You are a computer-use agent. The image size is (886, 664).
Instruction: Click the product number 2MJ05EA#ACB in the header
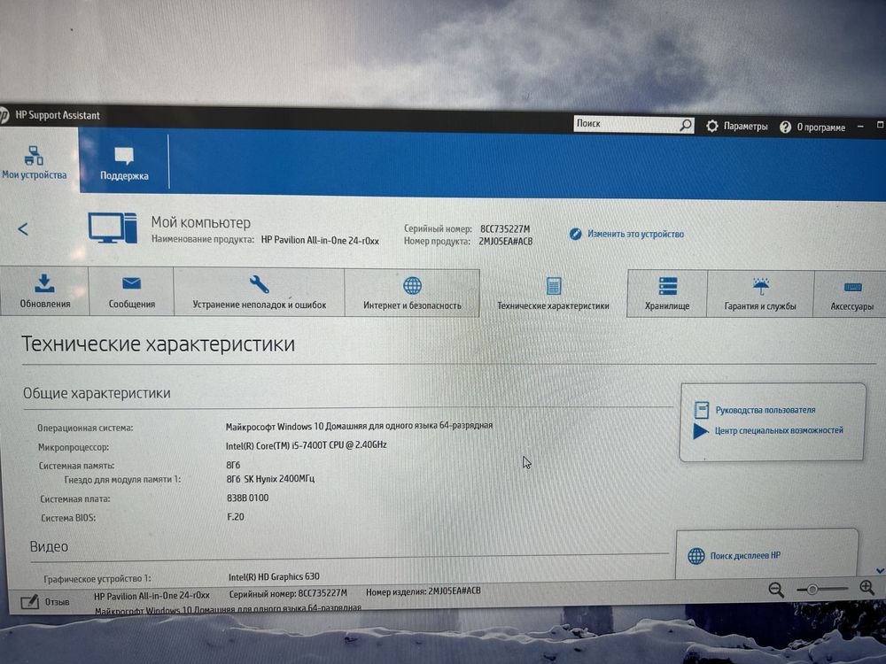(x=505, y=241)
